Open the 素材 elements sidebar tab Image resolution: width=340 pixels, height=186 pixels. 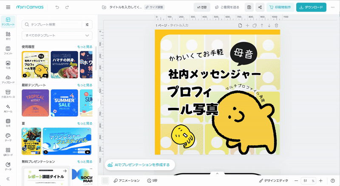[8, 37]
